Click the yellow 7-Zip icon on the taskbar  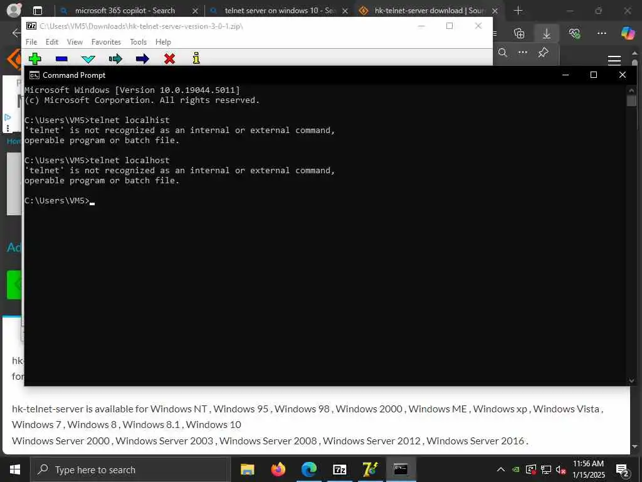[x=371, y=469]
